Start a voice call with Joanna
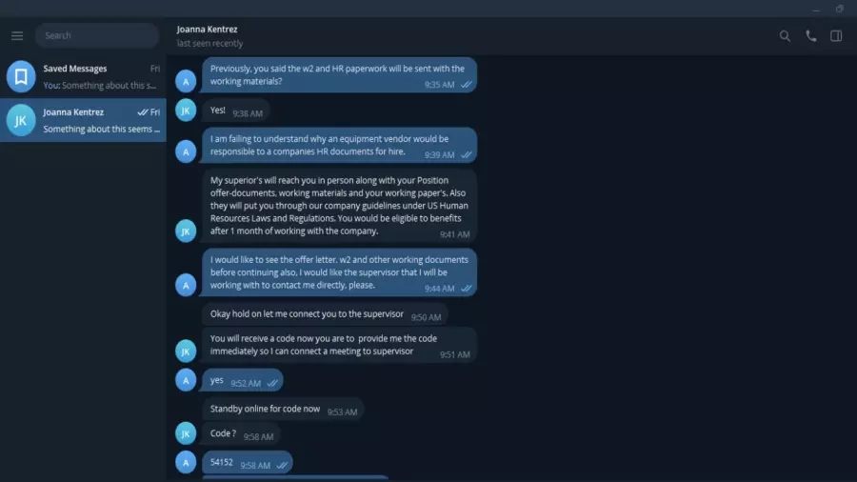This screenshot has width=857, height=482. pos(811,36)
